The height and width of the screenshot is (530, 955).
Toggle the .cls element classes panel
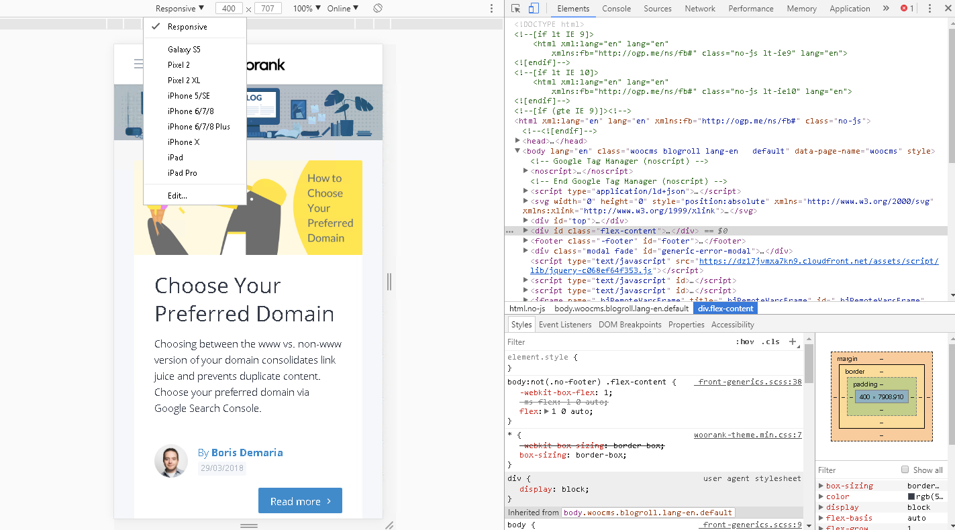[771, 341]
